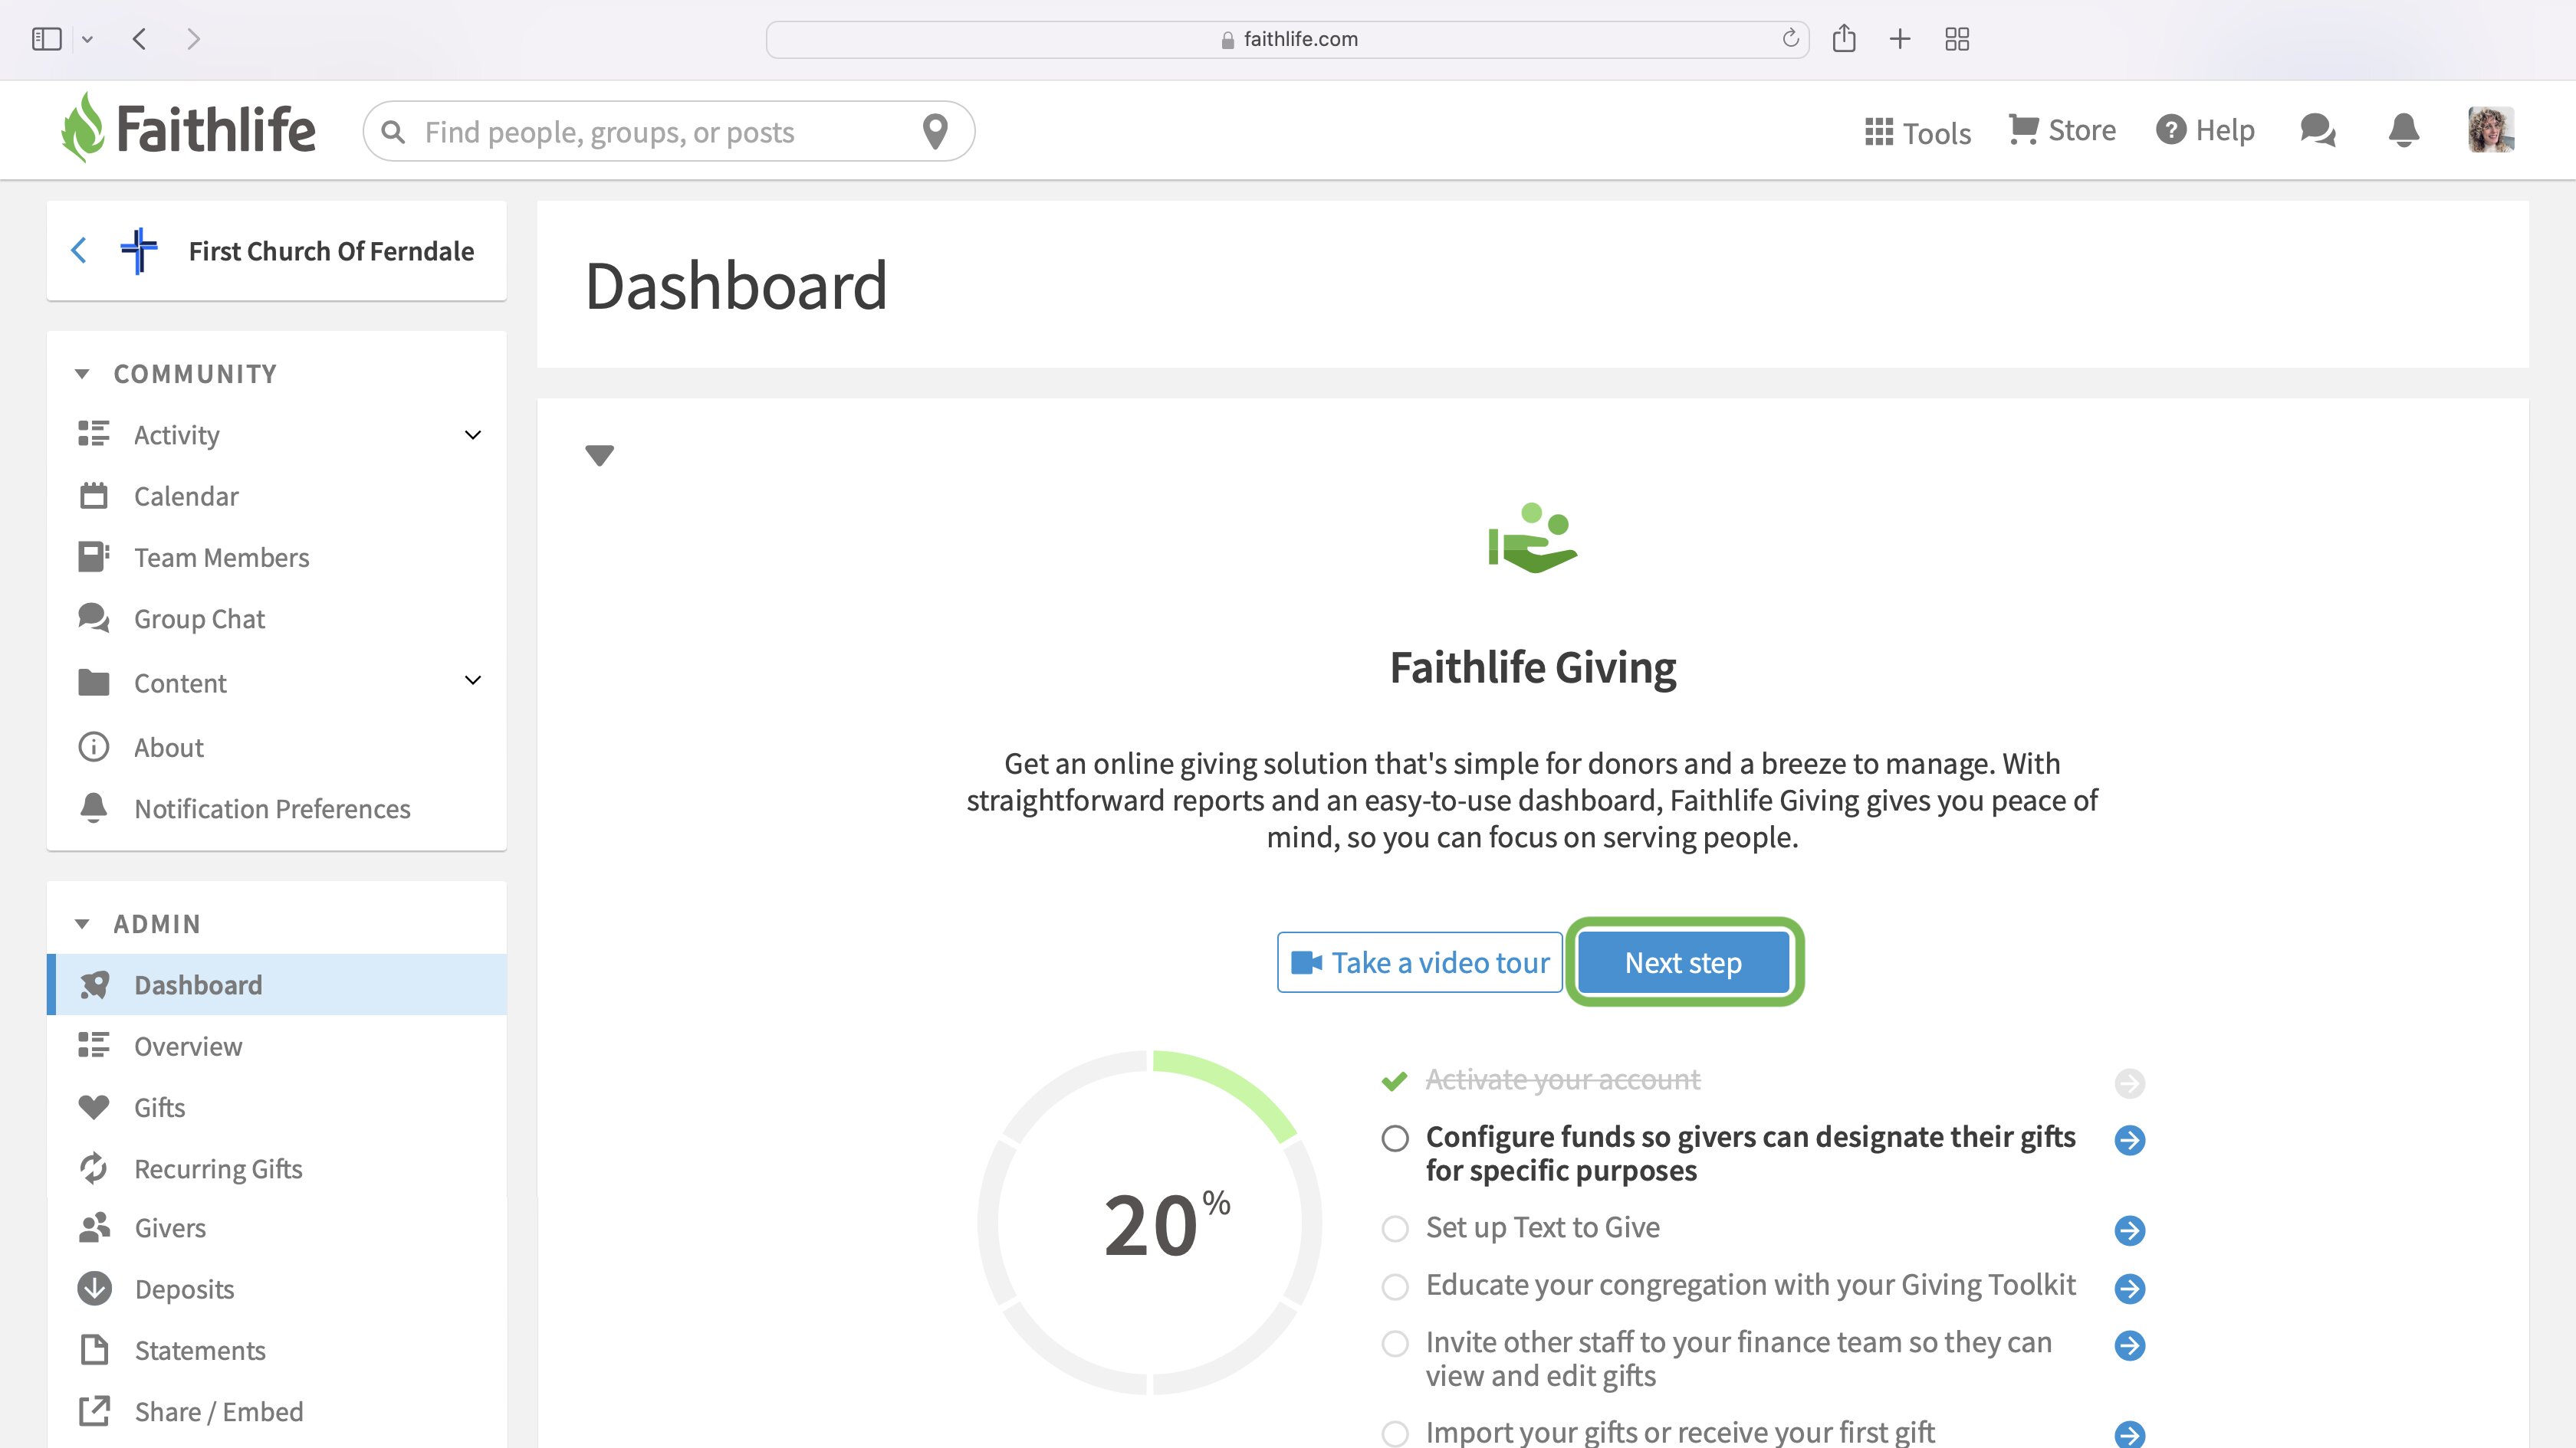Open the First Church Of Ferndale link
Screen dimensions: 2576x1448
pos(331,251)
